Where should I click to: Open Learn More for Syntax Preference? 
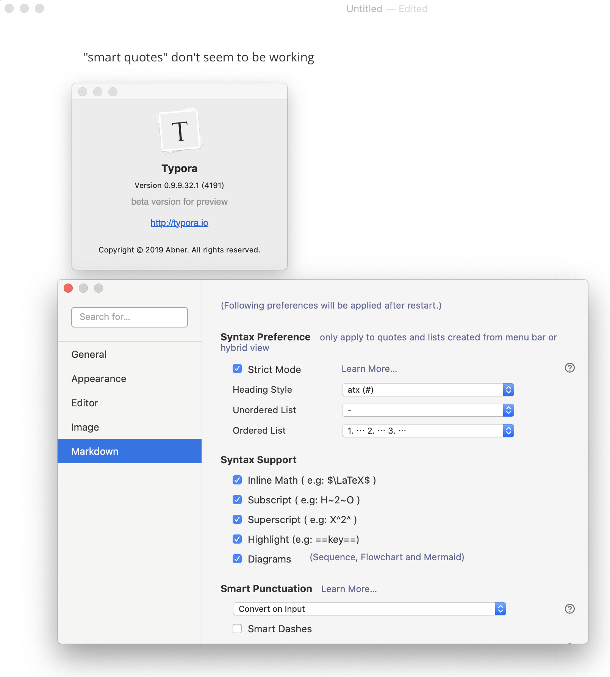(369, 368)
